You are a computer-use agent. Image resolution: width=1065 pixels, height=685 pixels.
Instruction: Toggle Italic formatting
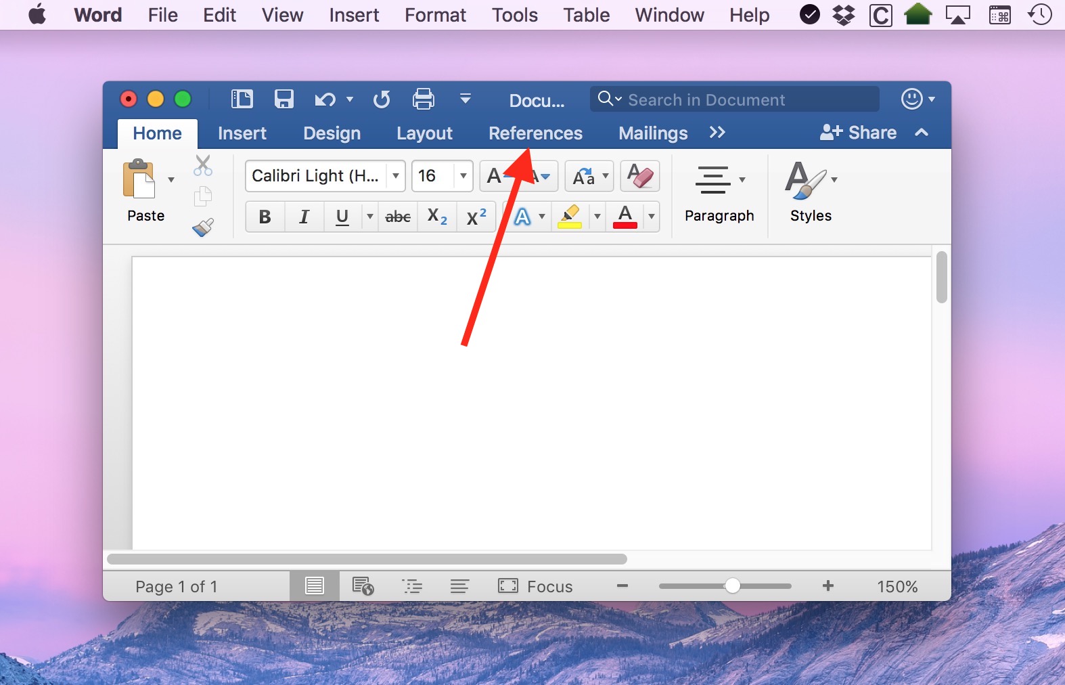pos(304,217)
